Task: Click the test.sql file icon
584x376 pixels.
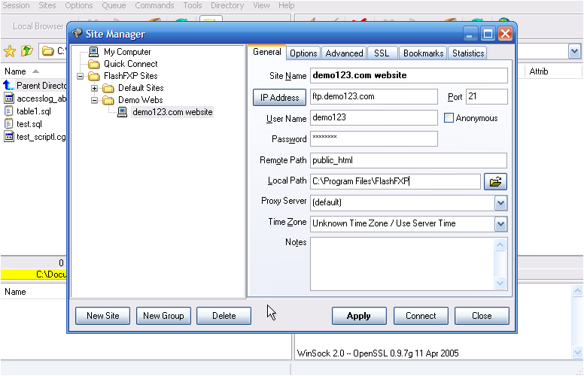Action: [x=9, y=124]
